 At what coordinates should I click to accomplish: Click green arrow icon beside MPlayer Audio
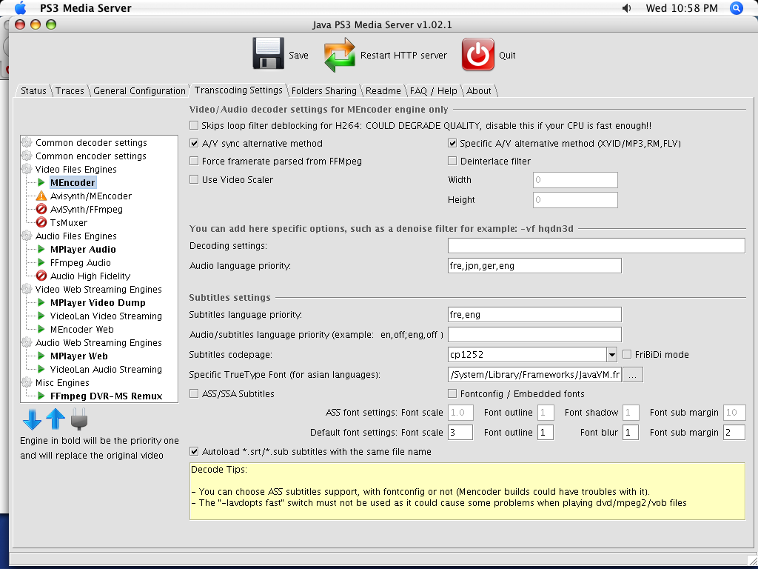tap(41, 249)
